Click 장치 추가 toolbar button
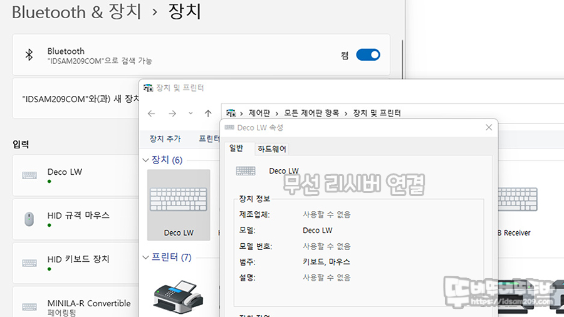 click(165, 138)
